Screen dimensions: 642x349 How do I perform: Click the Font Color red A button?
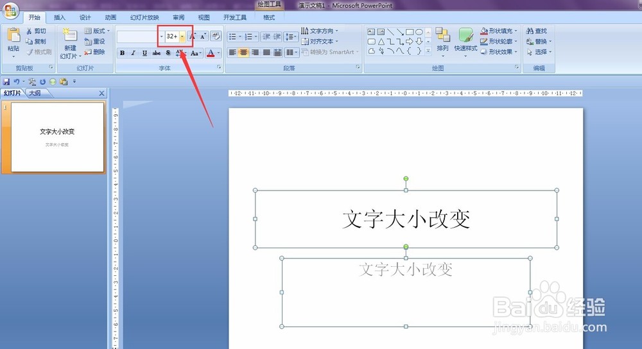[x=211, y=53]
